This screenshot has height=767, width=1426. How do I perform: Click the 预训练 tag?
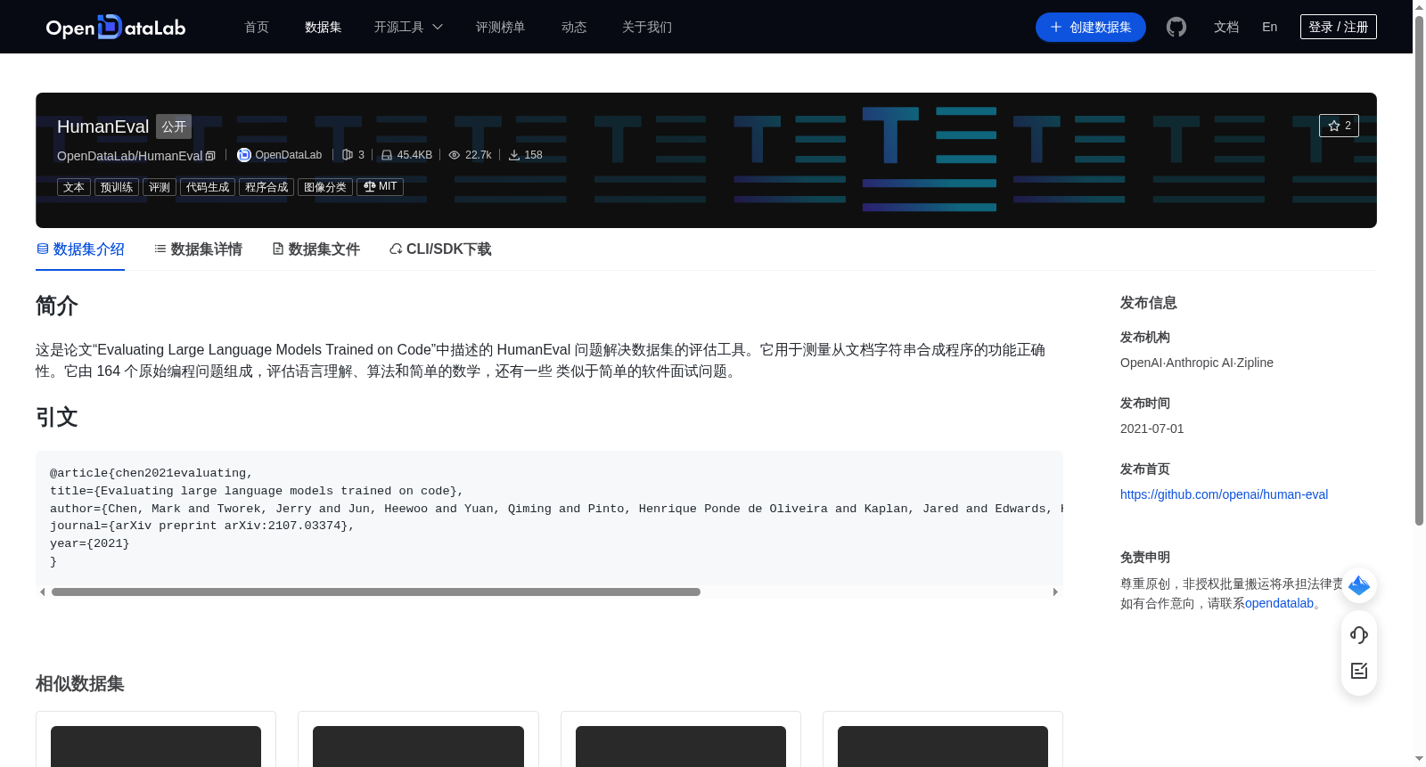[x=117, y=187]
